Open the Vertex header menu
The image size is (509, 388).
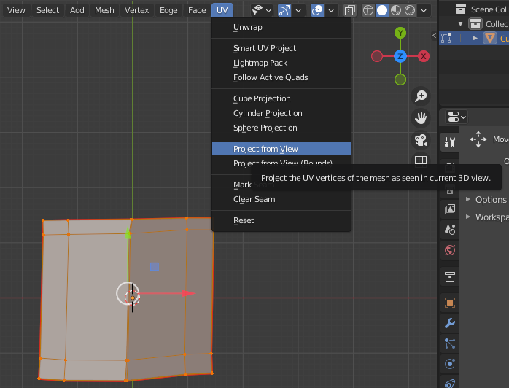(x=136, y=10)
